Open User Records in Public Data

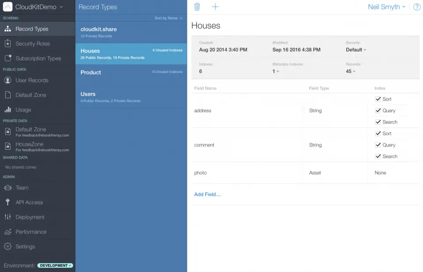(32, 81)
